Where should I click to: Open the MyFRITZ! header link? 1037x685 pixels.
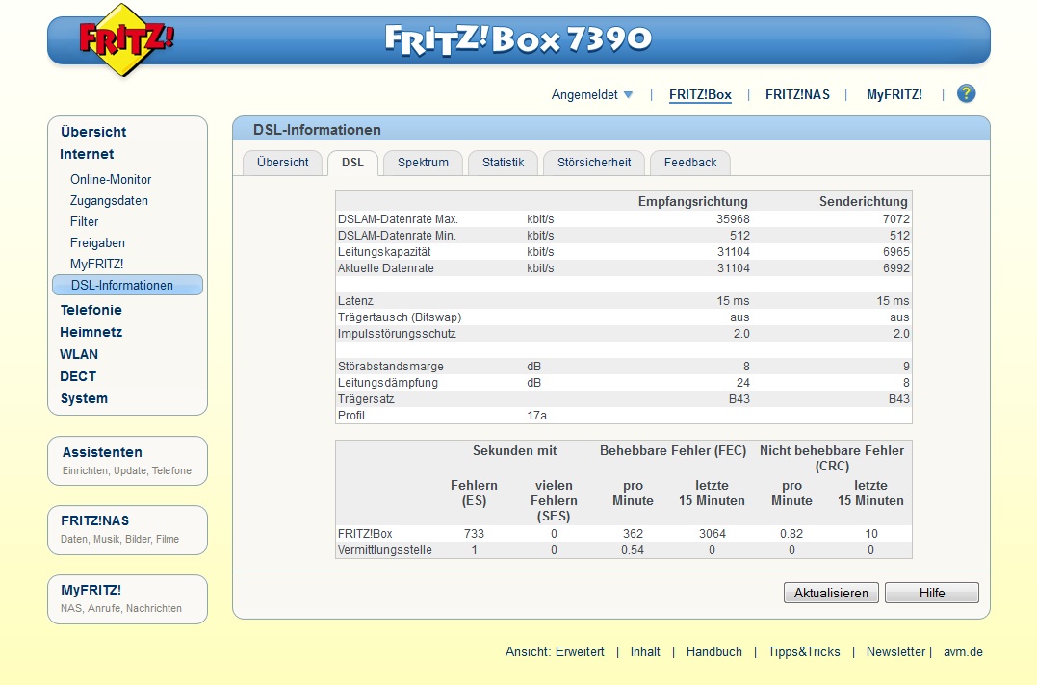tap(894, 94)
